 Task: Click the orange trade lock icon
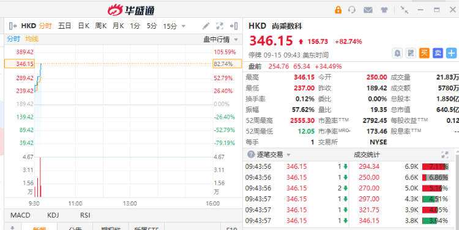point(338,10)
